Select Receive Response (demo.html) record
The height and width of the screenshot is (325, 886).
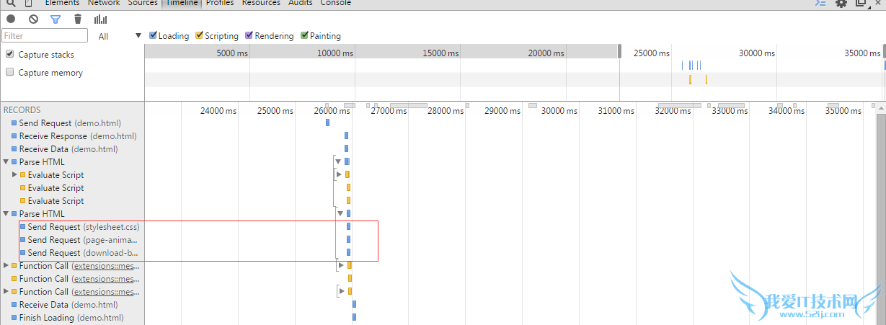(72, 136)
